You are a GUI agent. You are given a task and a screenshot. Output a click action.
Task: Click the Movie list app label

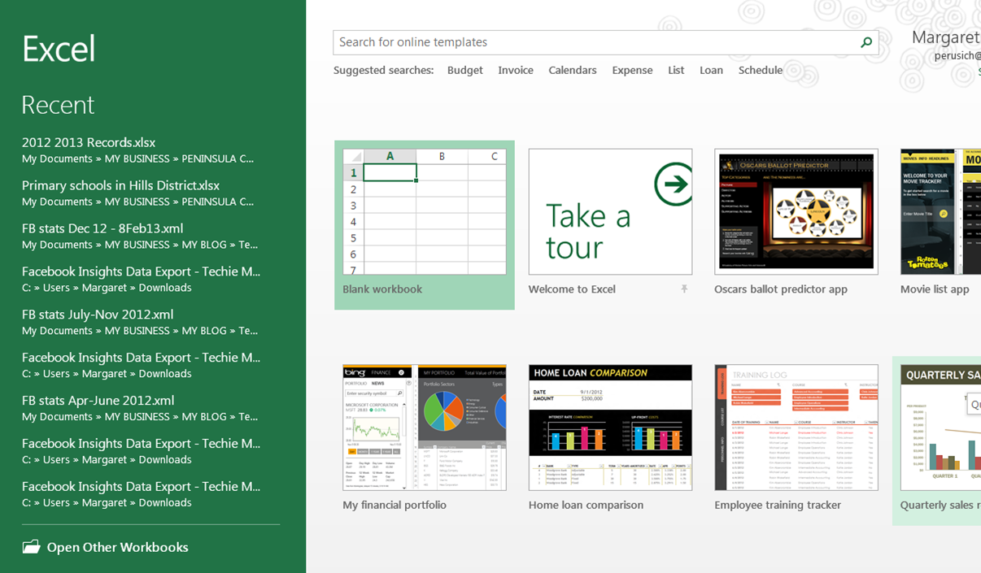[935, 289]
